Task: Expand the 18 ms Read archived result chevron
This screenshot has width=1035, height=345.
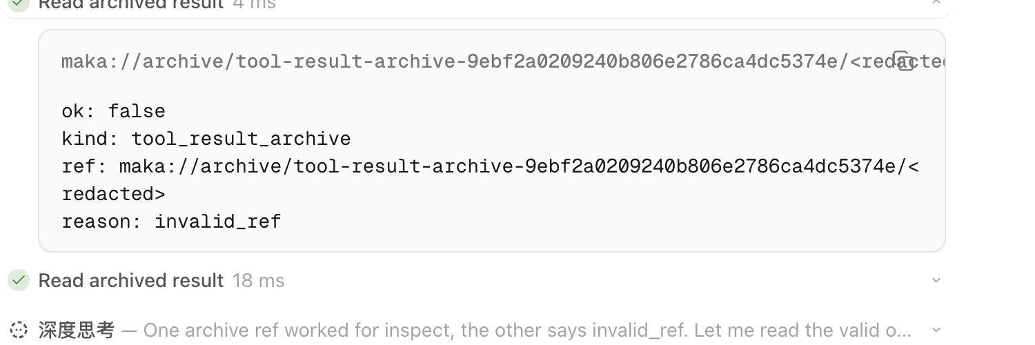Action: (936, 280)
